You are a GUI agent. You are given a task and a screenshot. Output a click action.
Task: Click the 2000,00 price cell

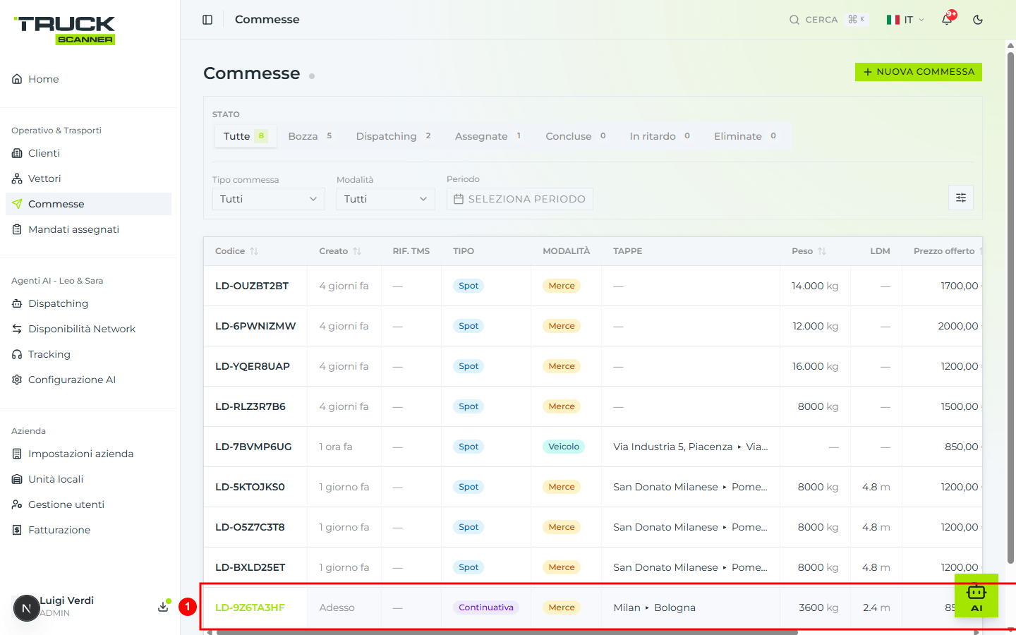(x=958, y=326)
